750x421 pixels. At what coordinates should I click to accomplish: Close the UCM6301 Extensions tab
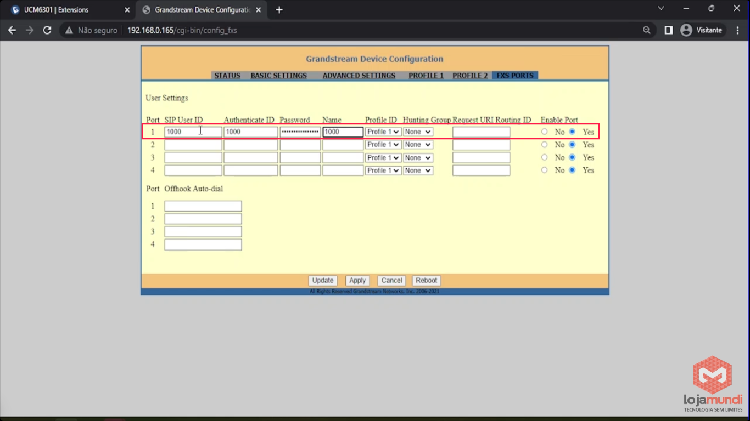(127, 10)
